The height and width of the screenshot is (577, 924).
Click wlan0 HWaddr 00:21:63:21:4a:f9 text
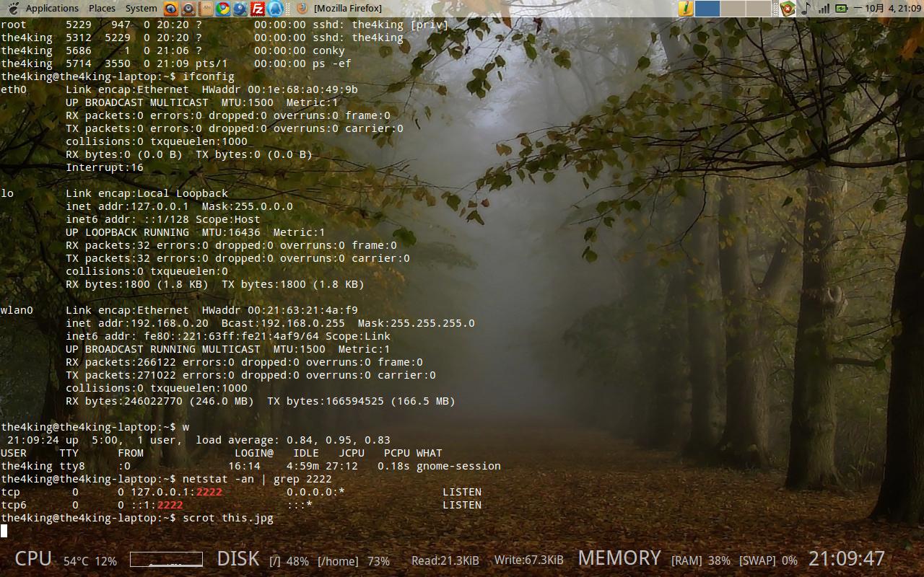click(x=280, y=310)
